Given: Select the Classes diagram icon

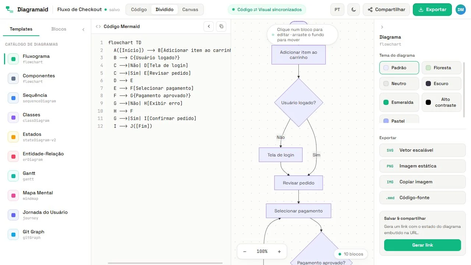Looking at the screenshot, I should [x=13, y=117].
